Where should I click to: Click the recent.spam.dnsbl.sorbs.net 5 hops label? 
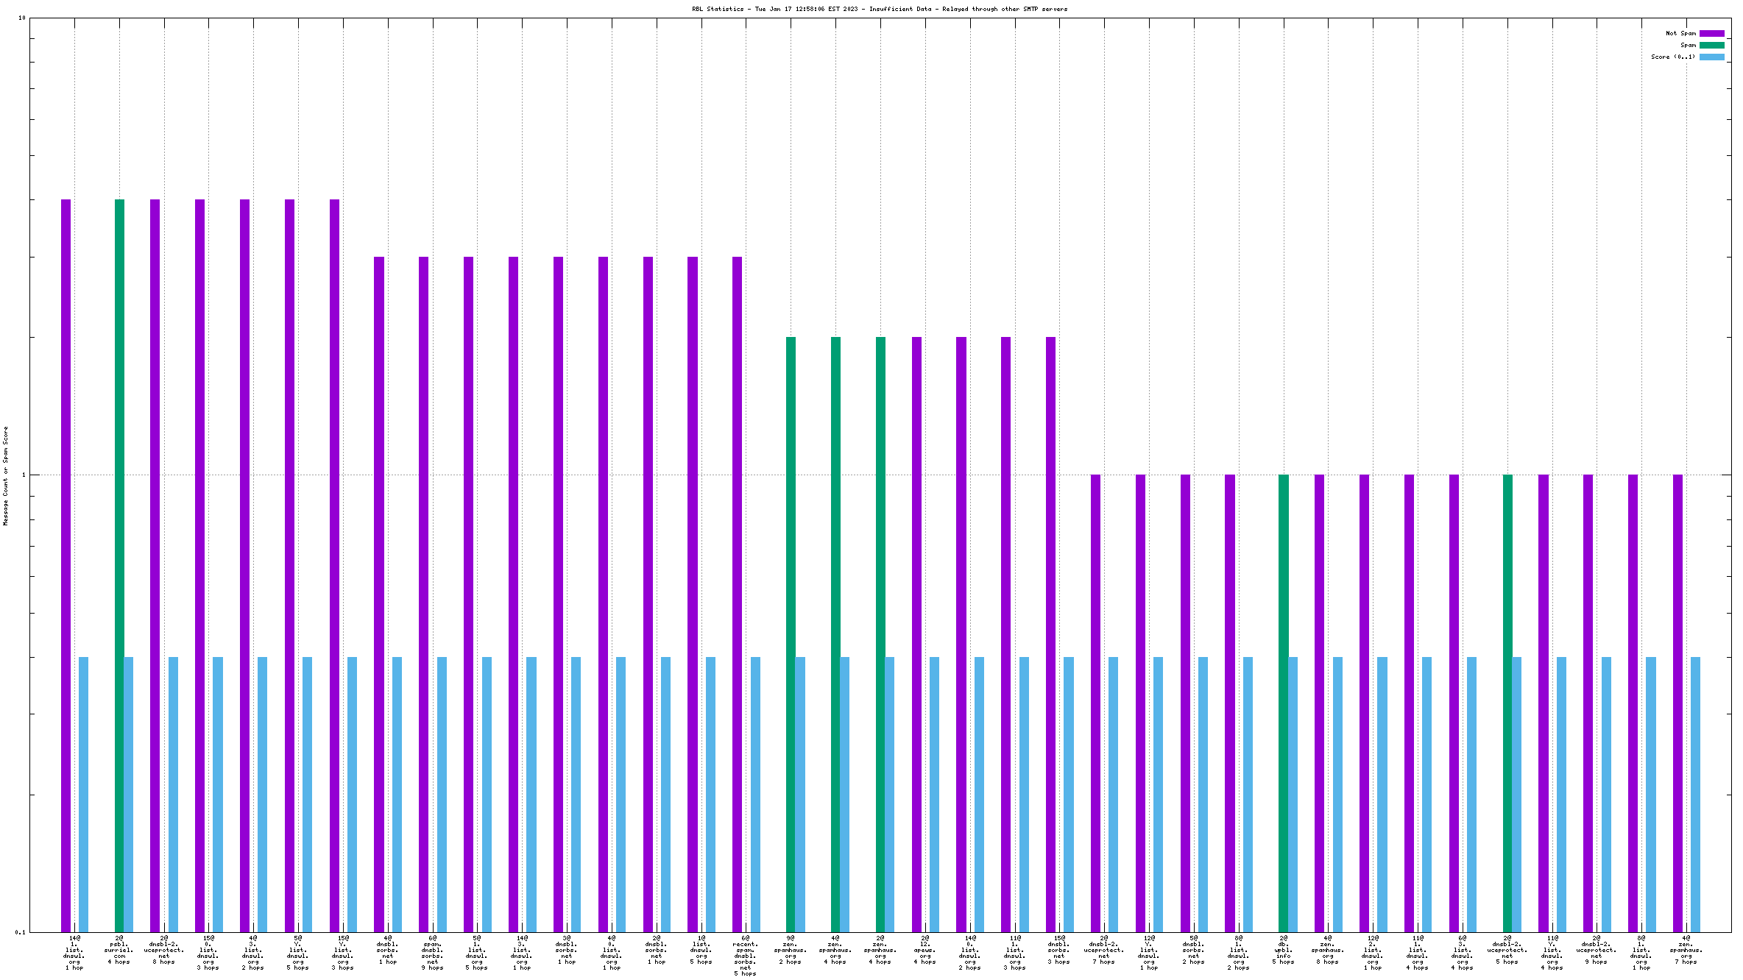pos(745,955)
